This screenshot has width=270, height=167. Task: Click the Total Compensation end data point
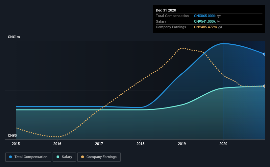point(264,54)
